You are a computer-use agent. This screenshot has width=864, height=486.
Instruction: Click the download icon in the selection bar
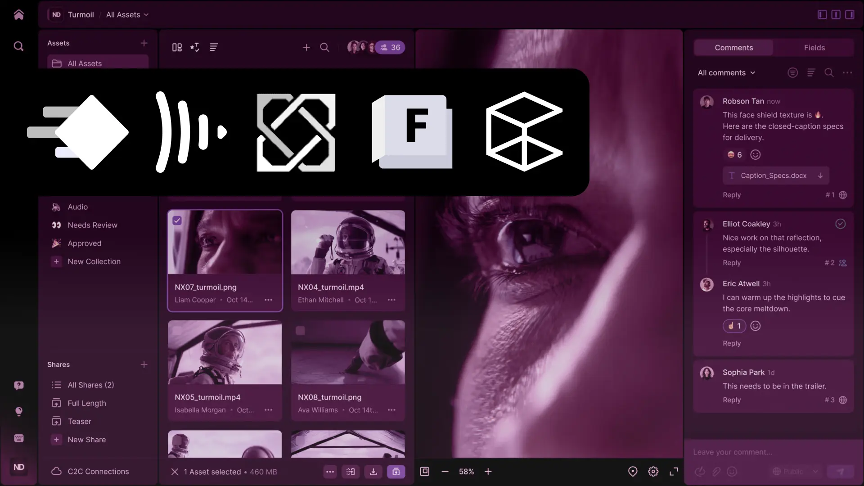[x=373, y=472]
